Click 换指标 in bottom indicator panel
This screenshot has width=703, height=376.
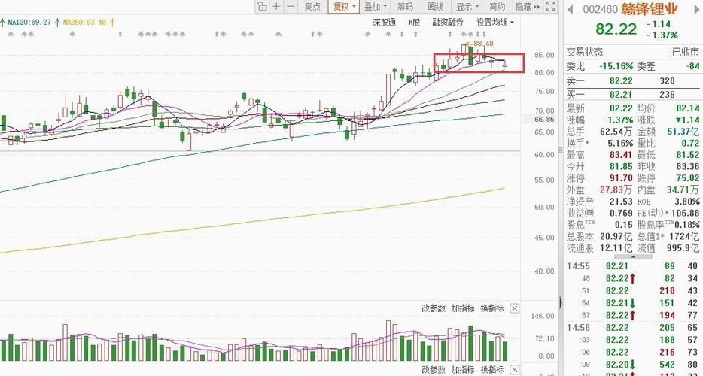tap(492, 370)
